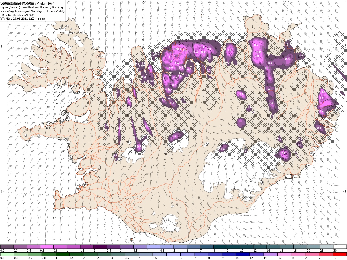Viewport: 347px width, 260px height.
Task: Click the dark teal 8–9 snow scale swatch
Action: tap(220, 247)
